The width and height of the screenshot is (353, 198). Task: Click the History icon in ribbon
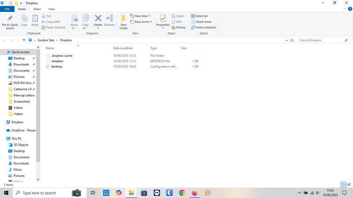(x=179, y=27)
